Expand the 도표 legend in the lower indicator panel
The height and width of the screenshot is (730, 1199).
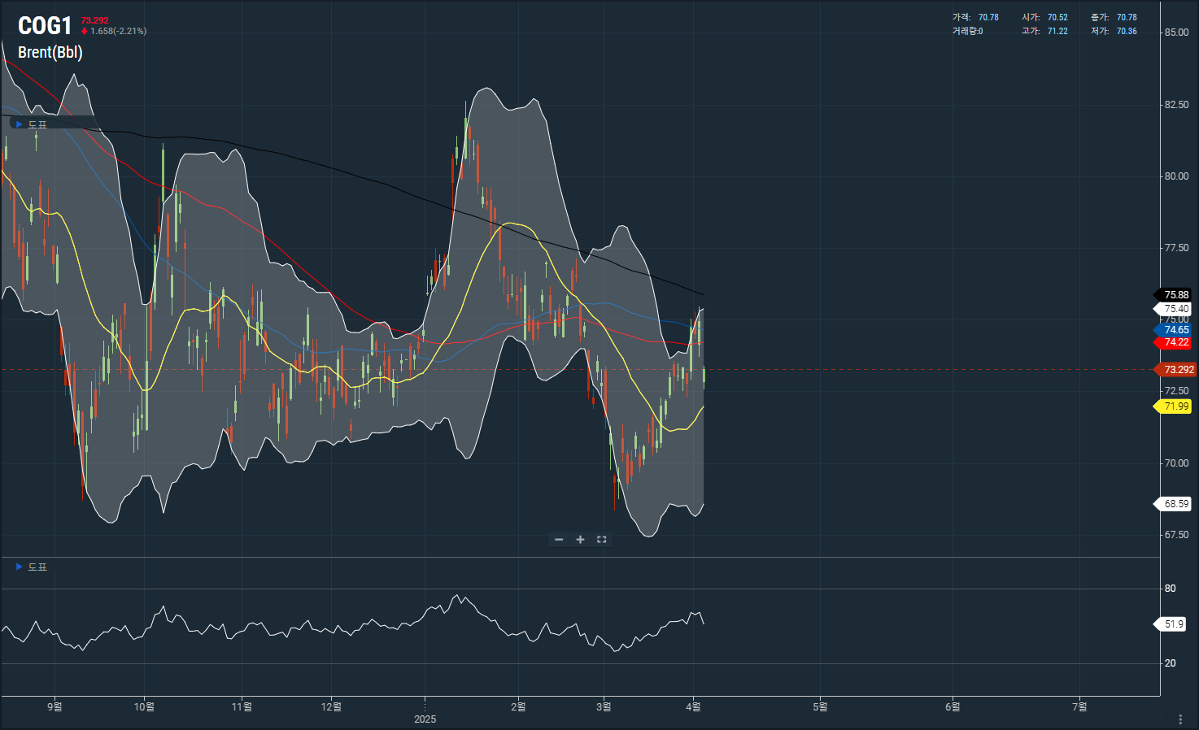tap(37, 567)
